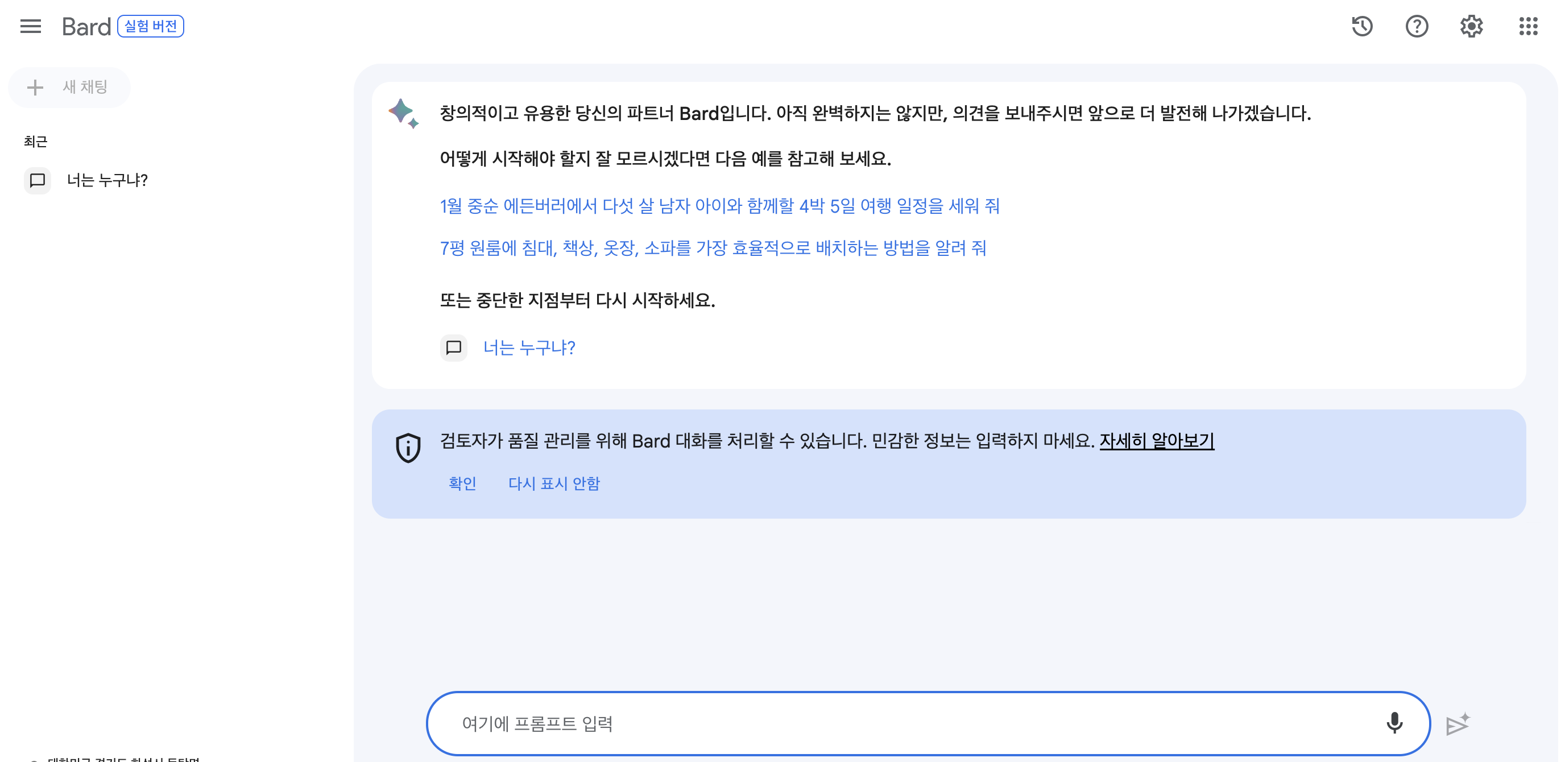Click the 실험 버전 badge
Viewport: 1565px width, 762px height.
point(150,26)
